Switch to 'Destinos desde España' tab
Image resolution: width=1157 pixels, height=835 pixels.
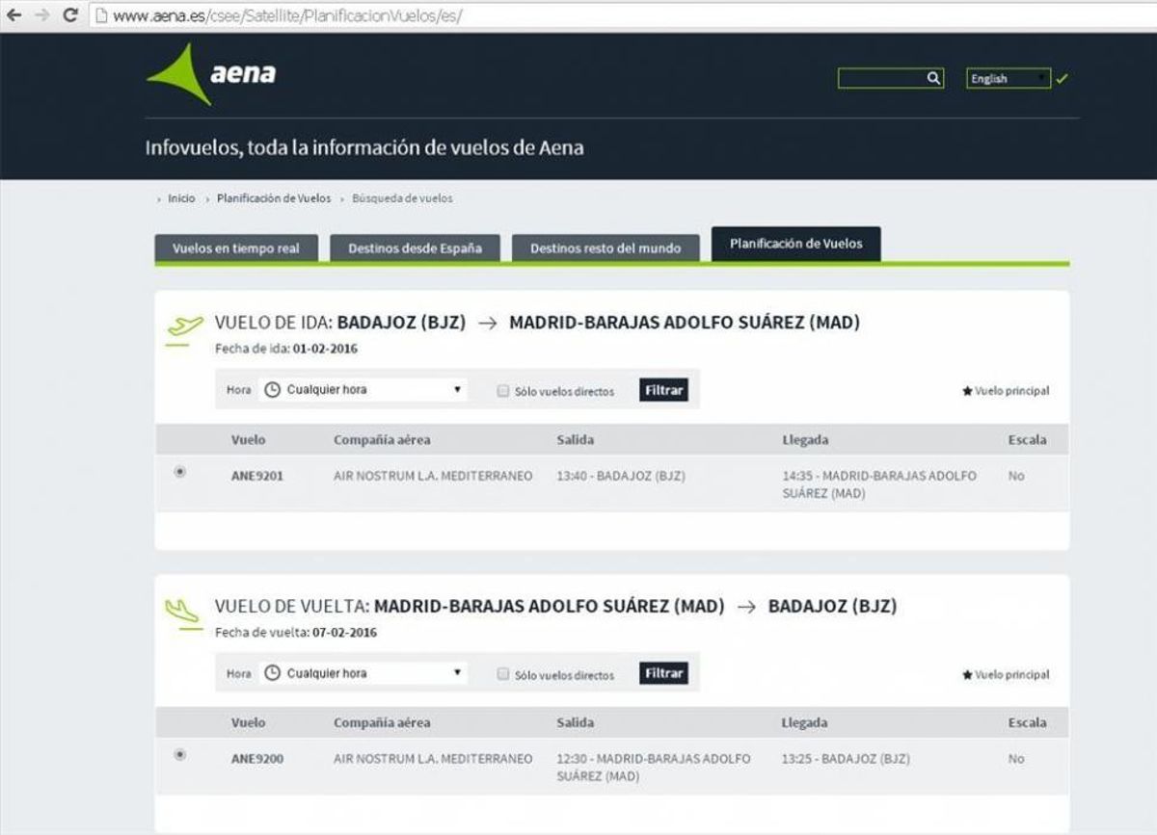click(x=414, y=248)
